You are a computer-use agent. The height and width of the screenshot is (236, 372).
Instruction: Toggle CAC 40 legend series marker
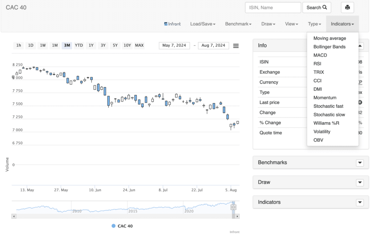[114, 226]
